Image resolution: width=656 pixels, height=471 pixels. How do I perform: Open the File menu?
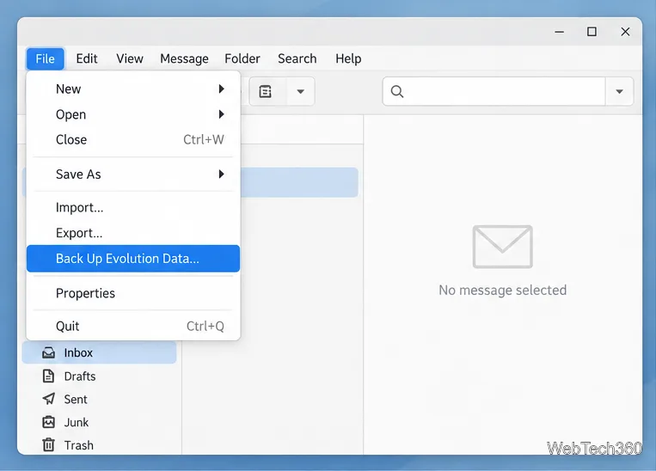pos(46,58)
